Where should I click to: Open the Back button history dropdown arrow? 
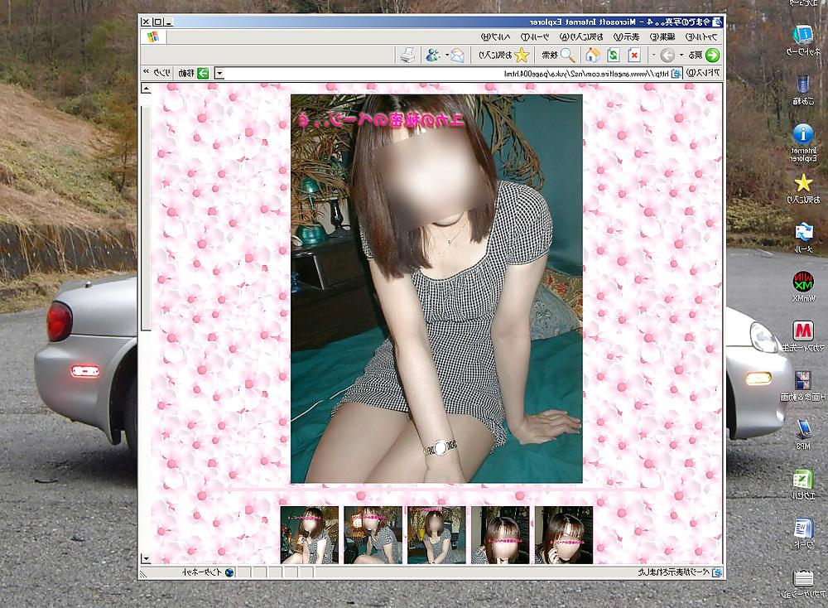681,55
